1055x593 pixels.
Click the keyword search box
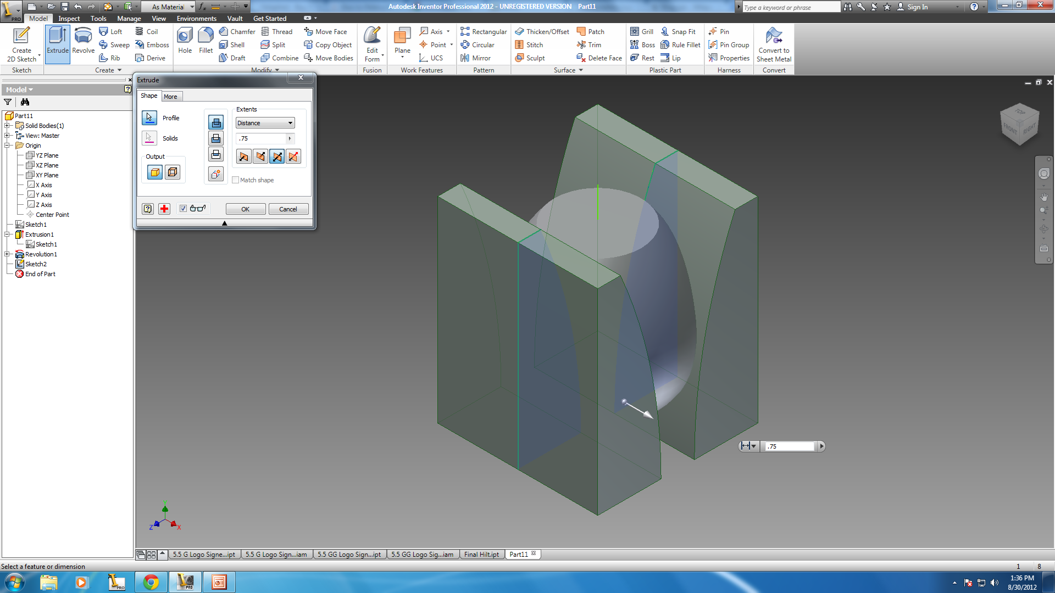point(791,7)
